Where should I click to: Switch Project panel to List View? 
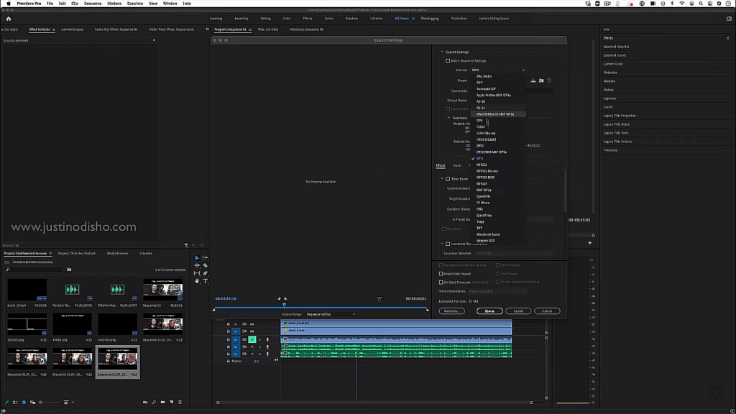(16, 402)
